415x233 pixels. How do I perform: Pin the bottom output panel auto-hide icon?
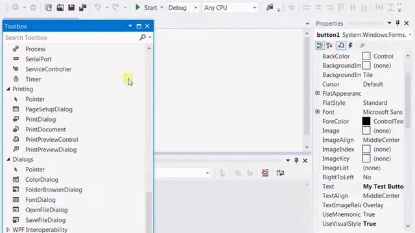coord(296,161)
